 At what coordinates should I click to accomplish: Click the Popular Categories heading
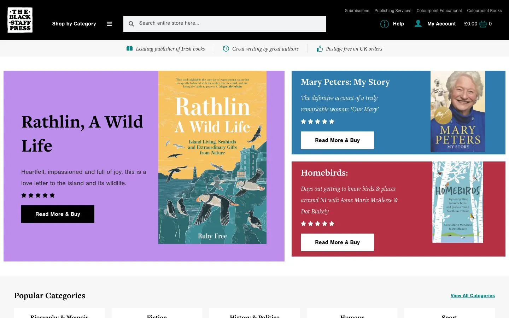tap(49, 295)
